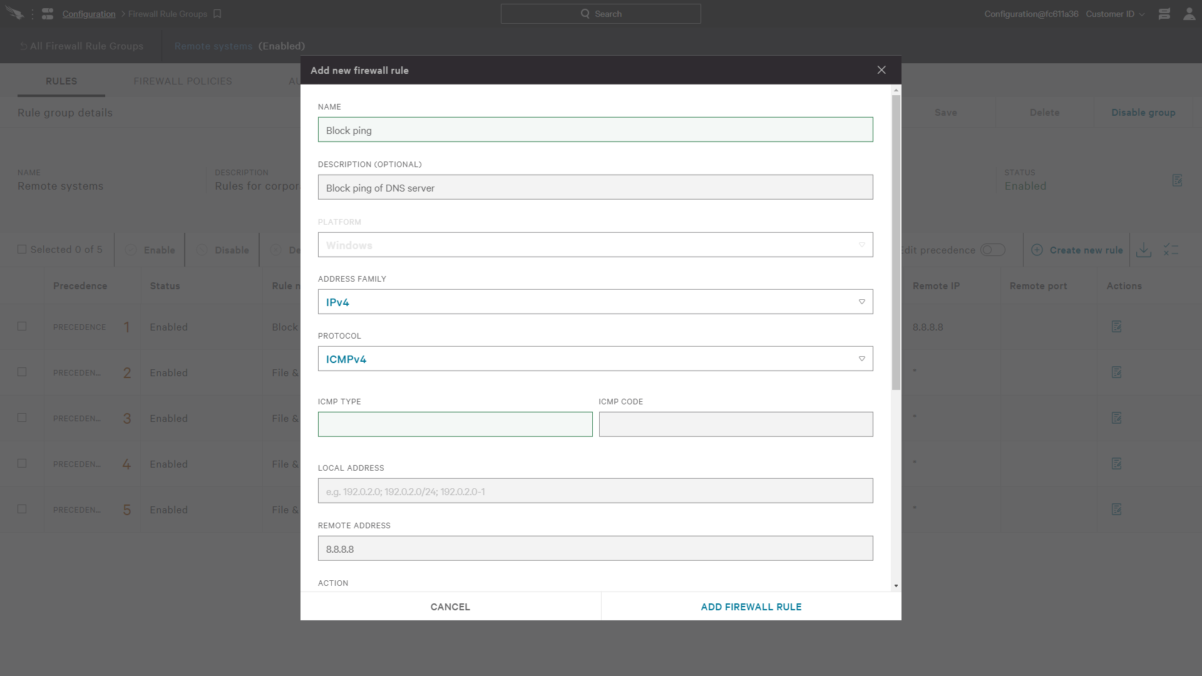The height and width of the screenshot is (676, 1202).
Task: Check the precedence 5 row checkbox
Action: (x=22, y=509)
